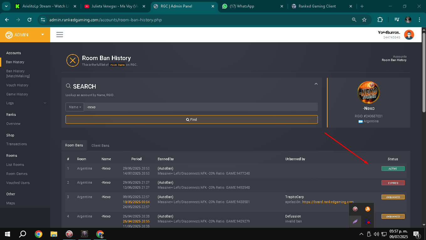426x240 pixels.
Task: Go to Vouch History
Action: (17, 85)
